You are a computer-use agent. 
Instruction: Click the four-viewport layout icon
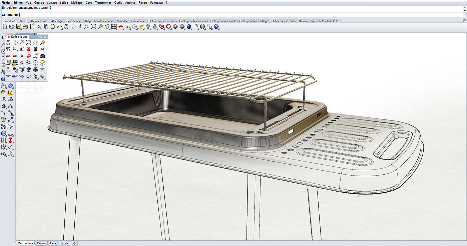[114, 27]
